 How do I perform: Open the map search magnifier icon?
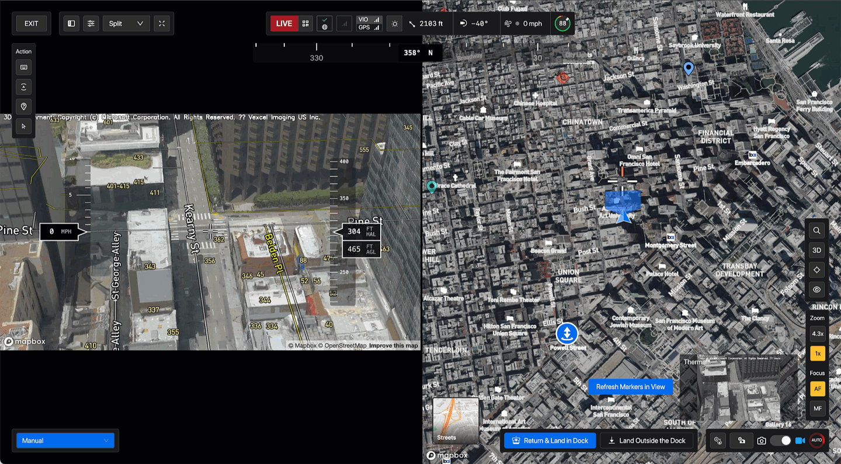[x=816, y=231]
